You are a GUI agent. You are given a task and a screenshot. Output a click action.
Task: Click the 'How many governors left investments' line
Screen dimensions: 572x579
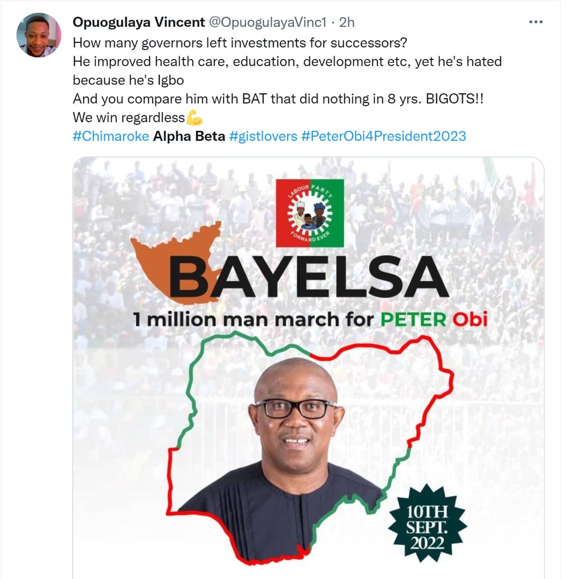(240, 43)
